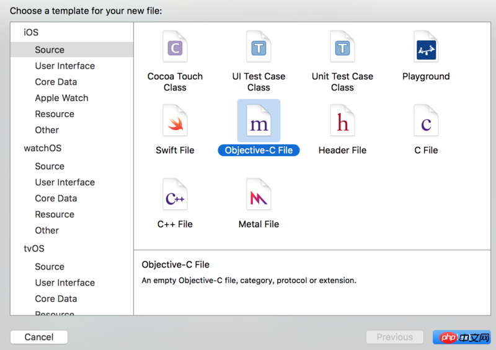
Task: Click the Cancel button
Action: coord(39,337)
